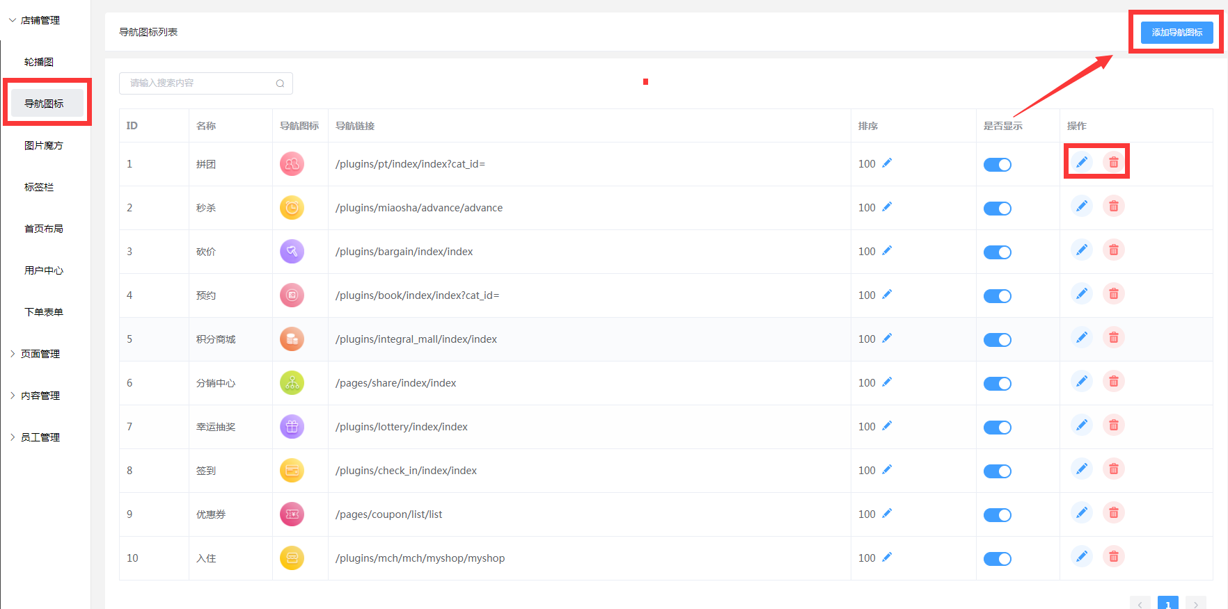The width and height of the screenshot is (1228, 609).
Task: Toggle display switch for 入住
Action: coord(998,559)
